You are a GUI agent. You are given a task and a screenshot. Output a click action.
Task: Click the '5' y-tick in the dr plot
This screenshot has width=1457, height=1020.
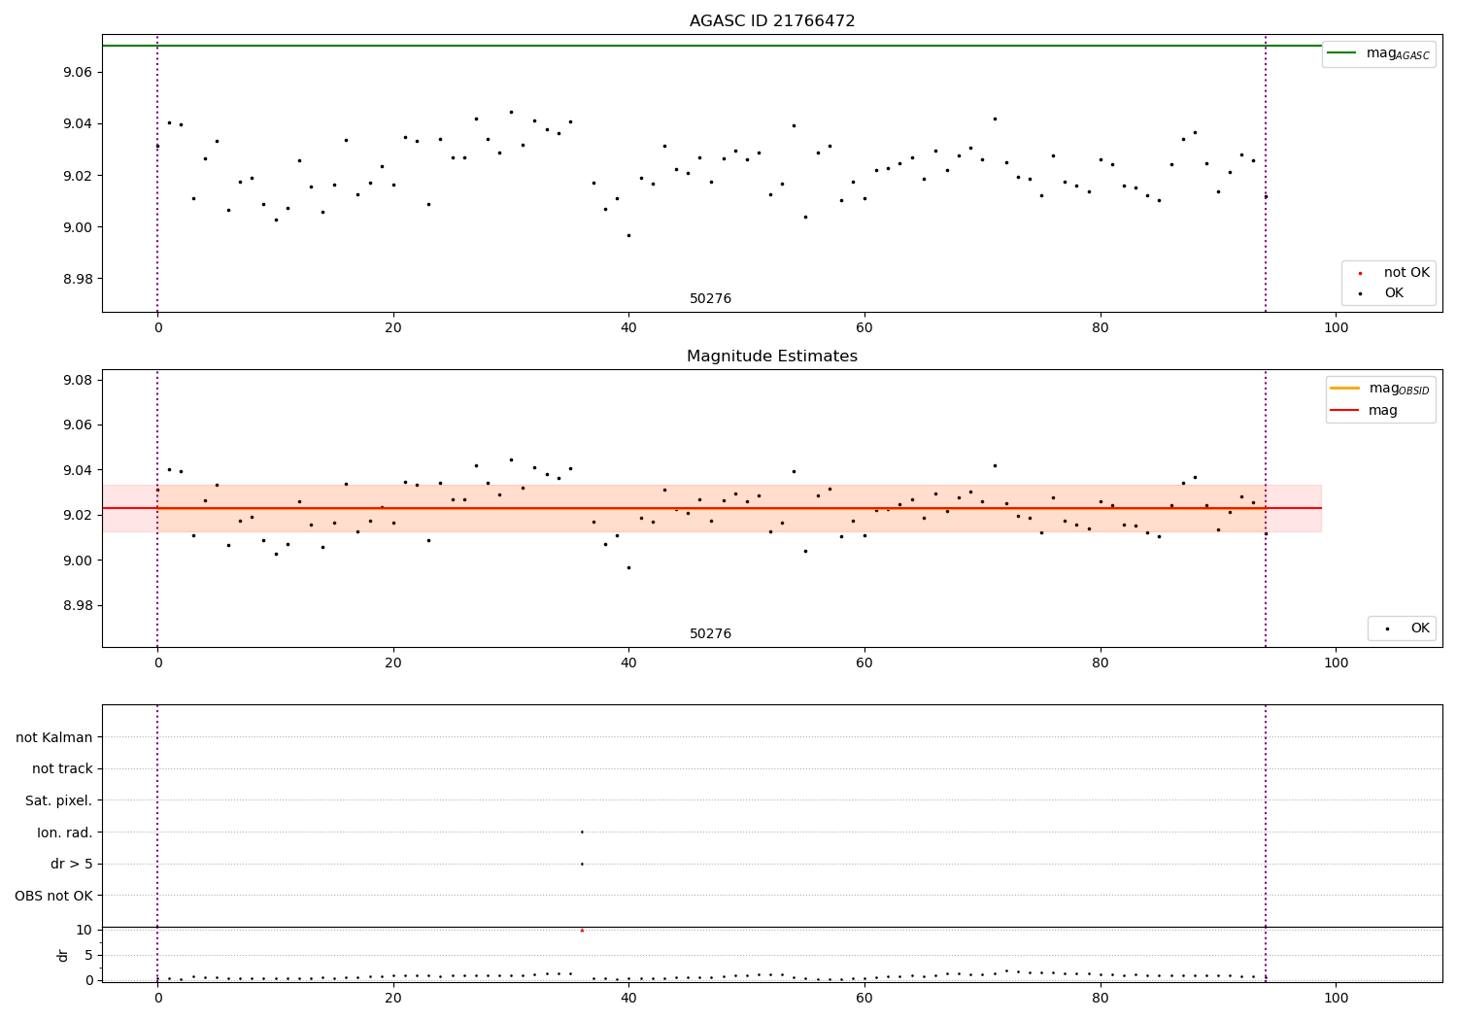coord(89,955)
